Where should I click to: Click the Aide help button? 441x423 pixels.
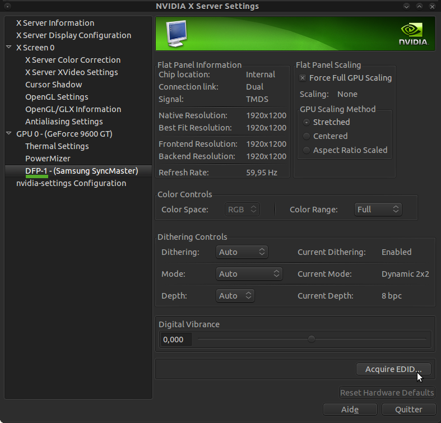(350, 410)
